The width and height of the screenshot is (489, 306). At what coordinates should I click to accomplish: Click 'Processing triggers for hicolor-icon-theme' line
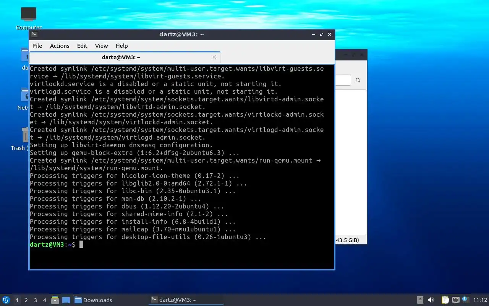(134, 176)
